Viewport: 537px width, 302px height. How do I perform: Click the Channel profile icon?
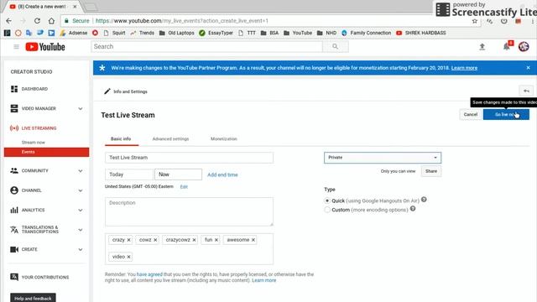[14, 190]
